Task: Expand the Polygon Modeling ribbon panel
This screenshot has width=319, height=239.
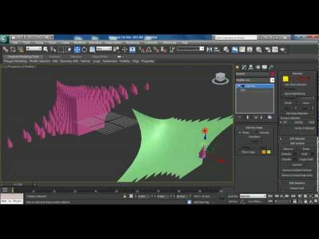Action: [15, 61]
